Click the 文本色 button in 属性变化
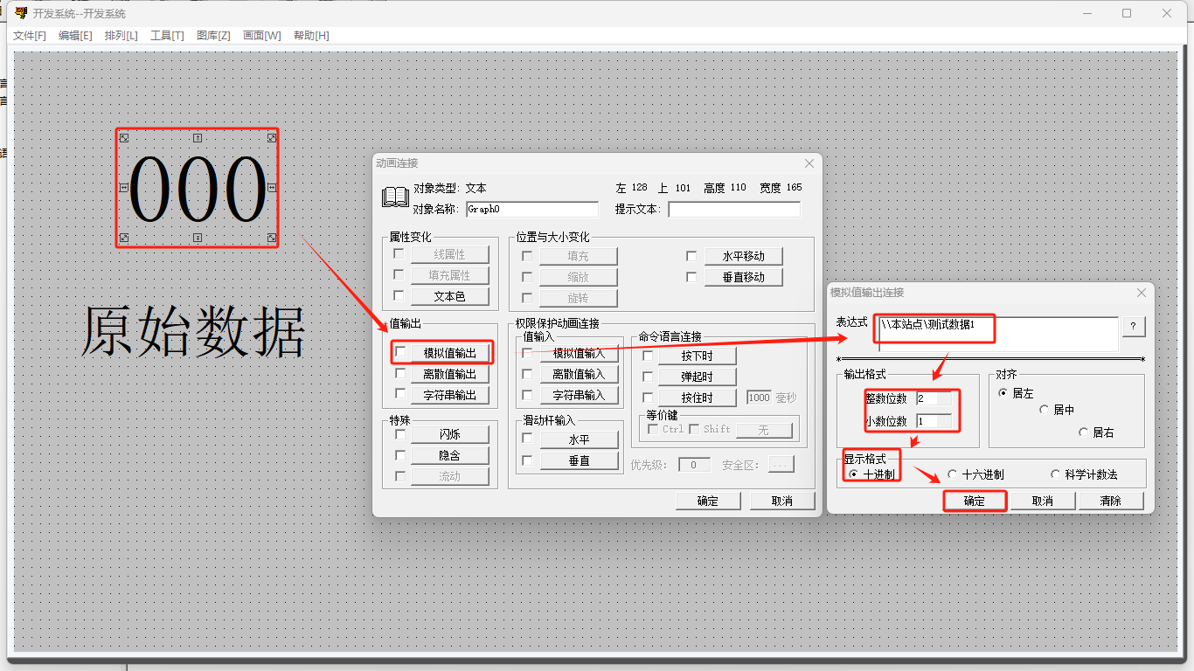This screenshot has height=671, width=1194. pyautogui.click(x=449, y=296)
